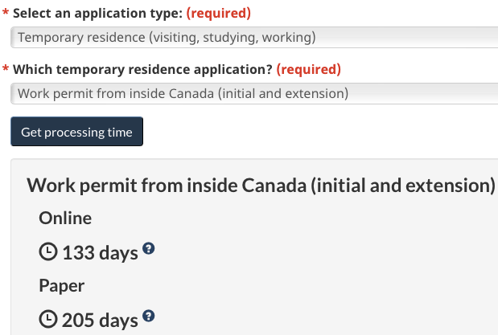Click the 'Temporary residence (visiting, studying, working)' value
The height and width of the screenshot is (335, 498).
pos(167,38)
